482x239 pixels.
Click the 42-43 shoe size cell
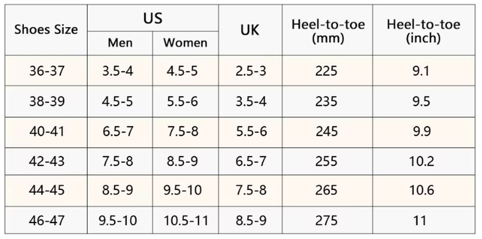[x=46, y=161]
